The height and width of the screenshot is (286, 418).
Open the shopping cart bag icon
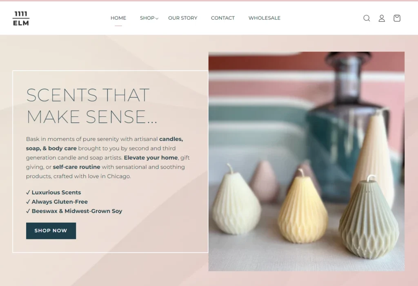point(397,18)
